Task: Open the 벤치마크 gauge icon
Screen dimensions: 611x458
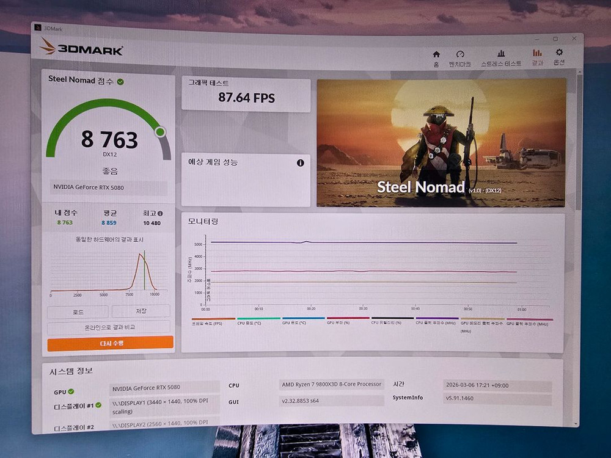Action: coord(458,54)
